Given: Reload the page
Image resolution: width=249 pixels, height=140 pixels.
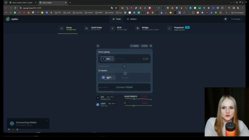Looking at the screenshot, I should tap(15, 8).
